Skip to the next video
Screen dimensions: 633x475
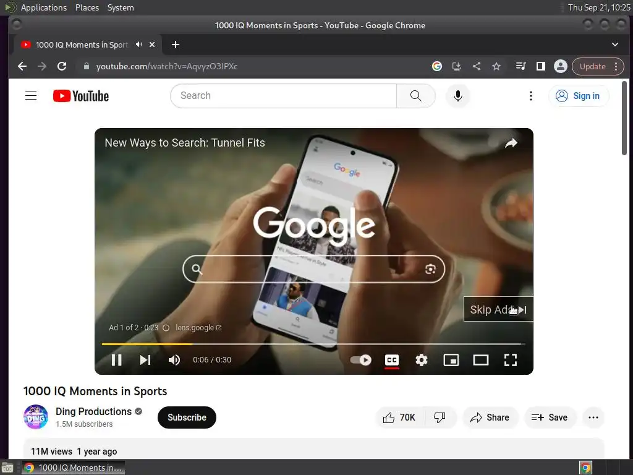coord(145,360)
